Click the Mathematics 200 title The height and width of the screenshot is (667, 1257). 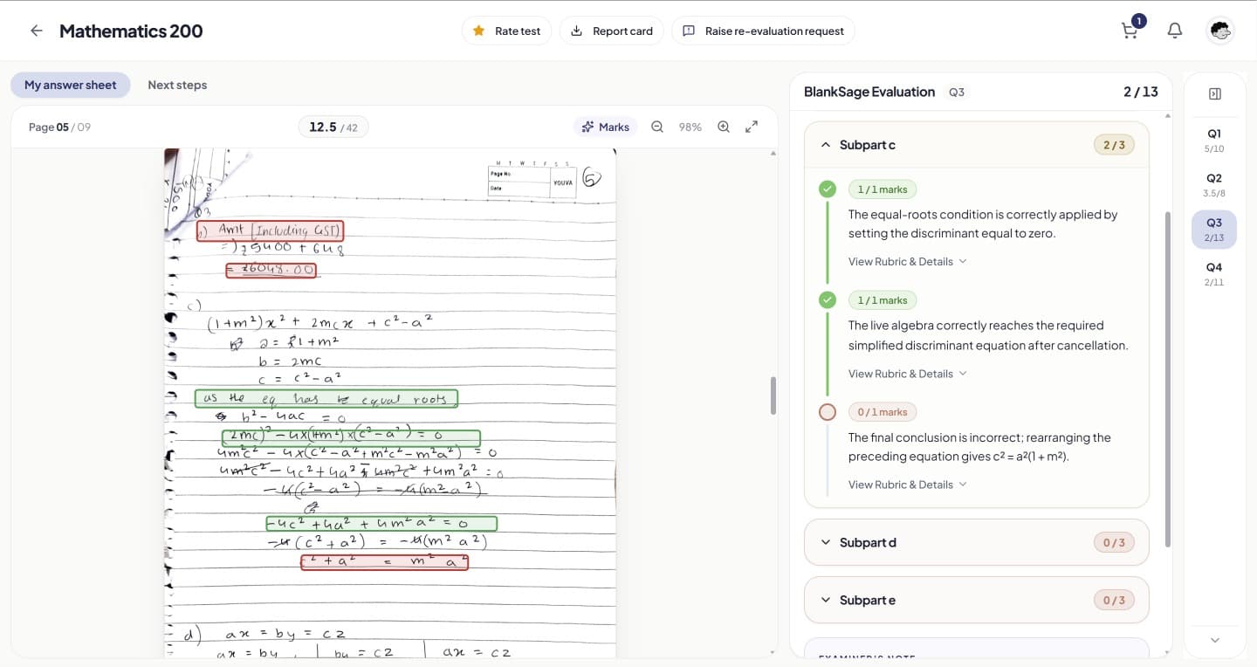tap(131, 31)
